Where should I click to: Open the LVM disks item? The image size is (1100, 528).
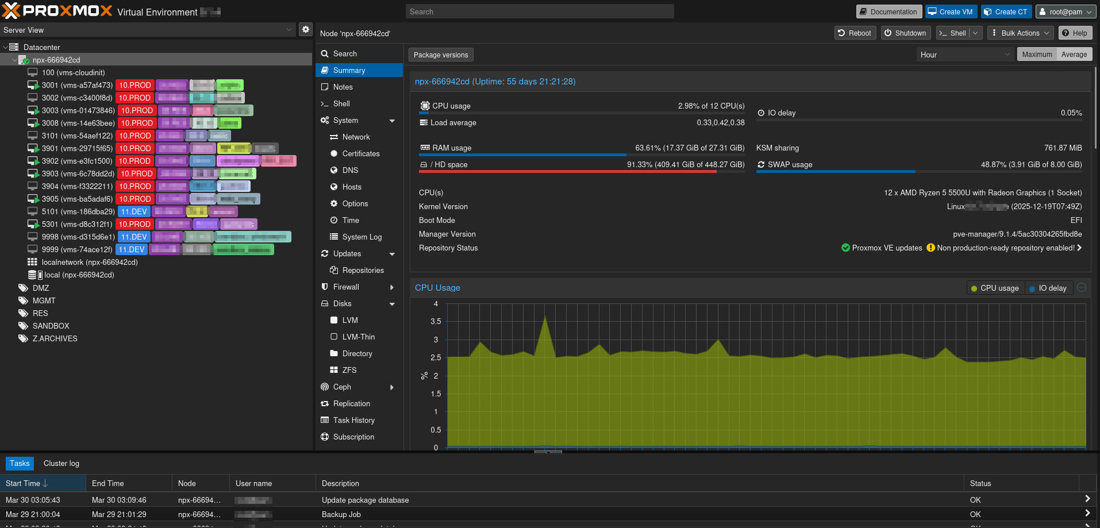point(359,320)
